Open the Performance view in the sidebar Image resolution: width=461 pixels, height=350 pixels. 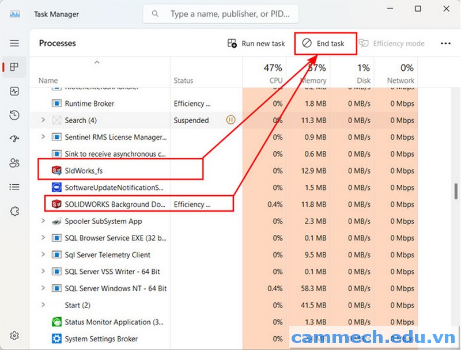(x=14, y=91)
